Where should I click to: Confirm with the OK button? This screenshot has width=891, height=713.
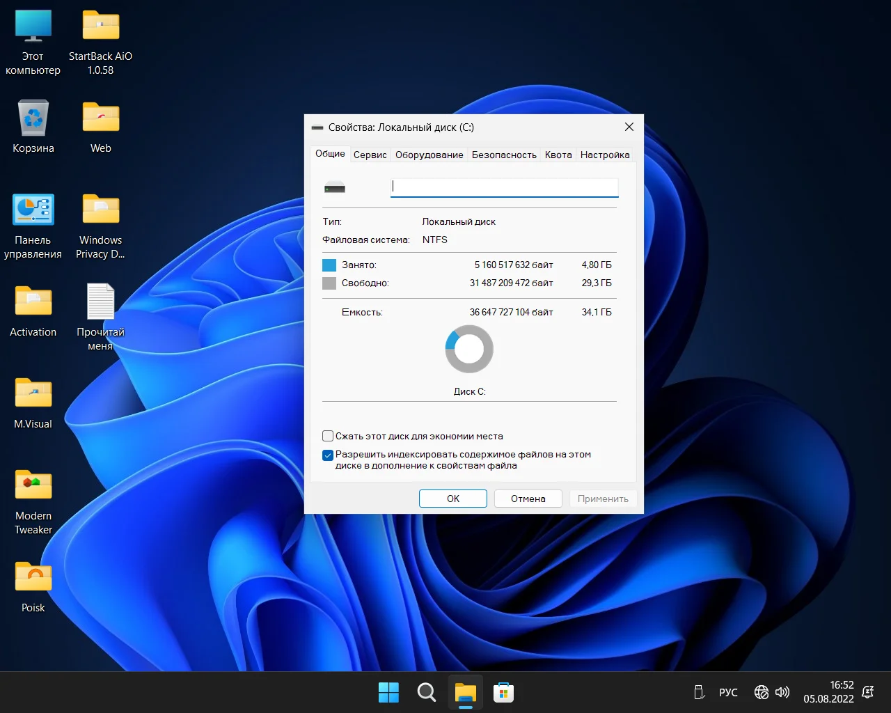pos(453,499)
